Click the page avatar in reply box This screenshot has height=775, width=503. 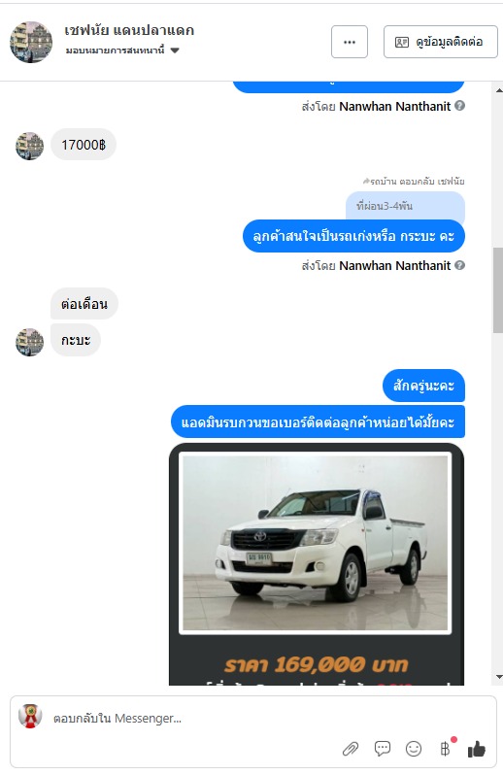point(30,716)
